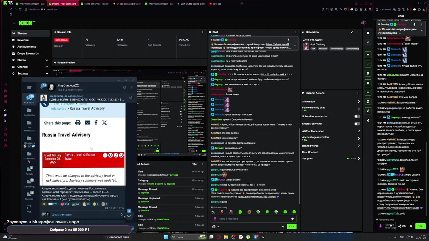The width and height of the screenshot is (429, 241).
Task: Open the Session Info panel three-dot menu
Action: [202, 32]
